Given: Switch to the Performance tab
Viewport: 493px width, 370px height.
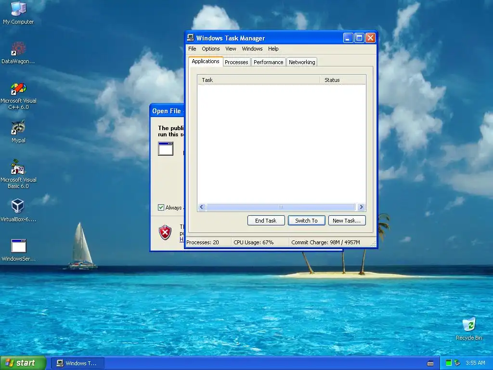Looking at the screenshot, I should (269, 62).
